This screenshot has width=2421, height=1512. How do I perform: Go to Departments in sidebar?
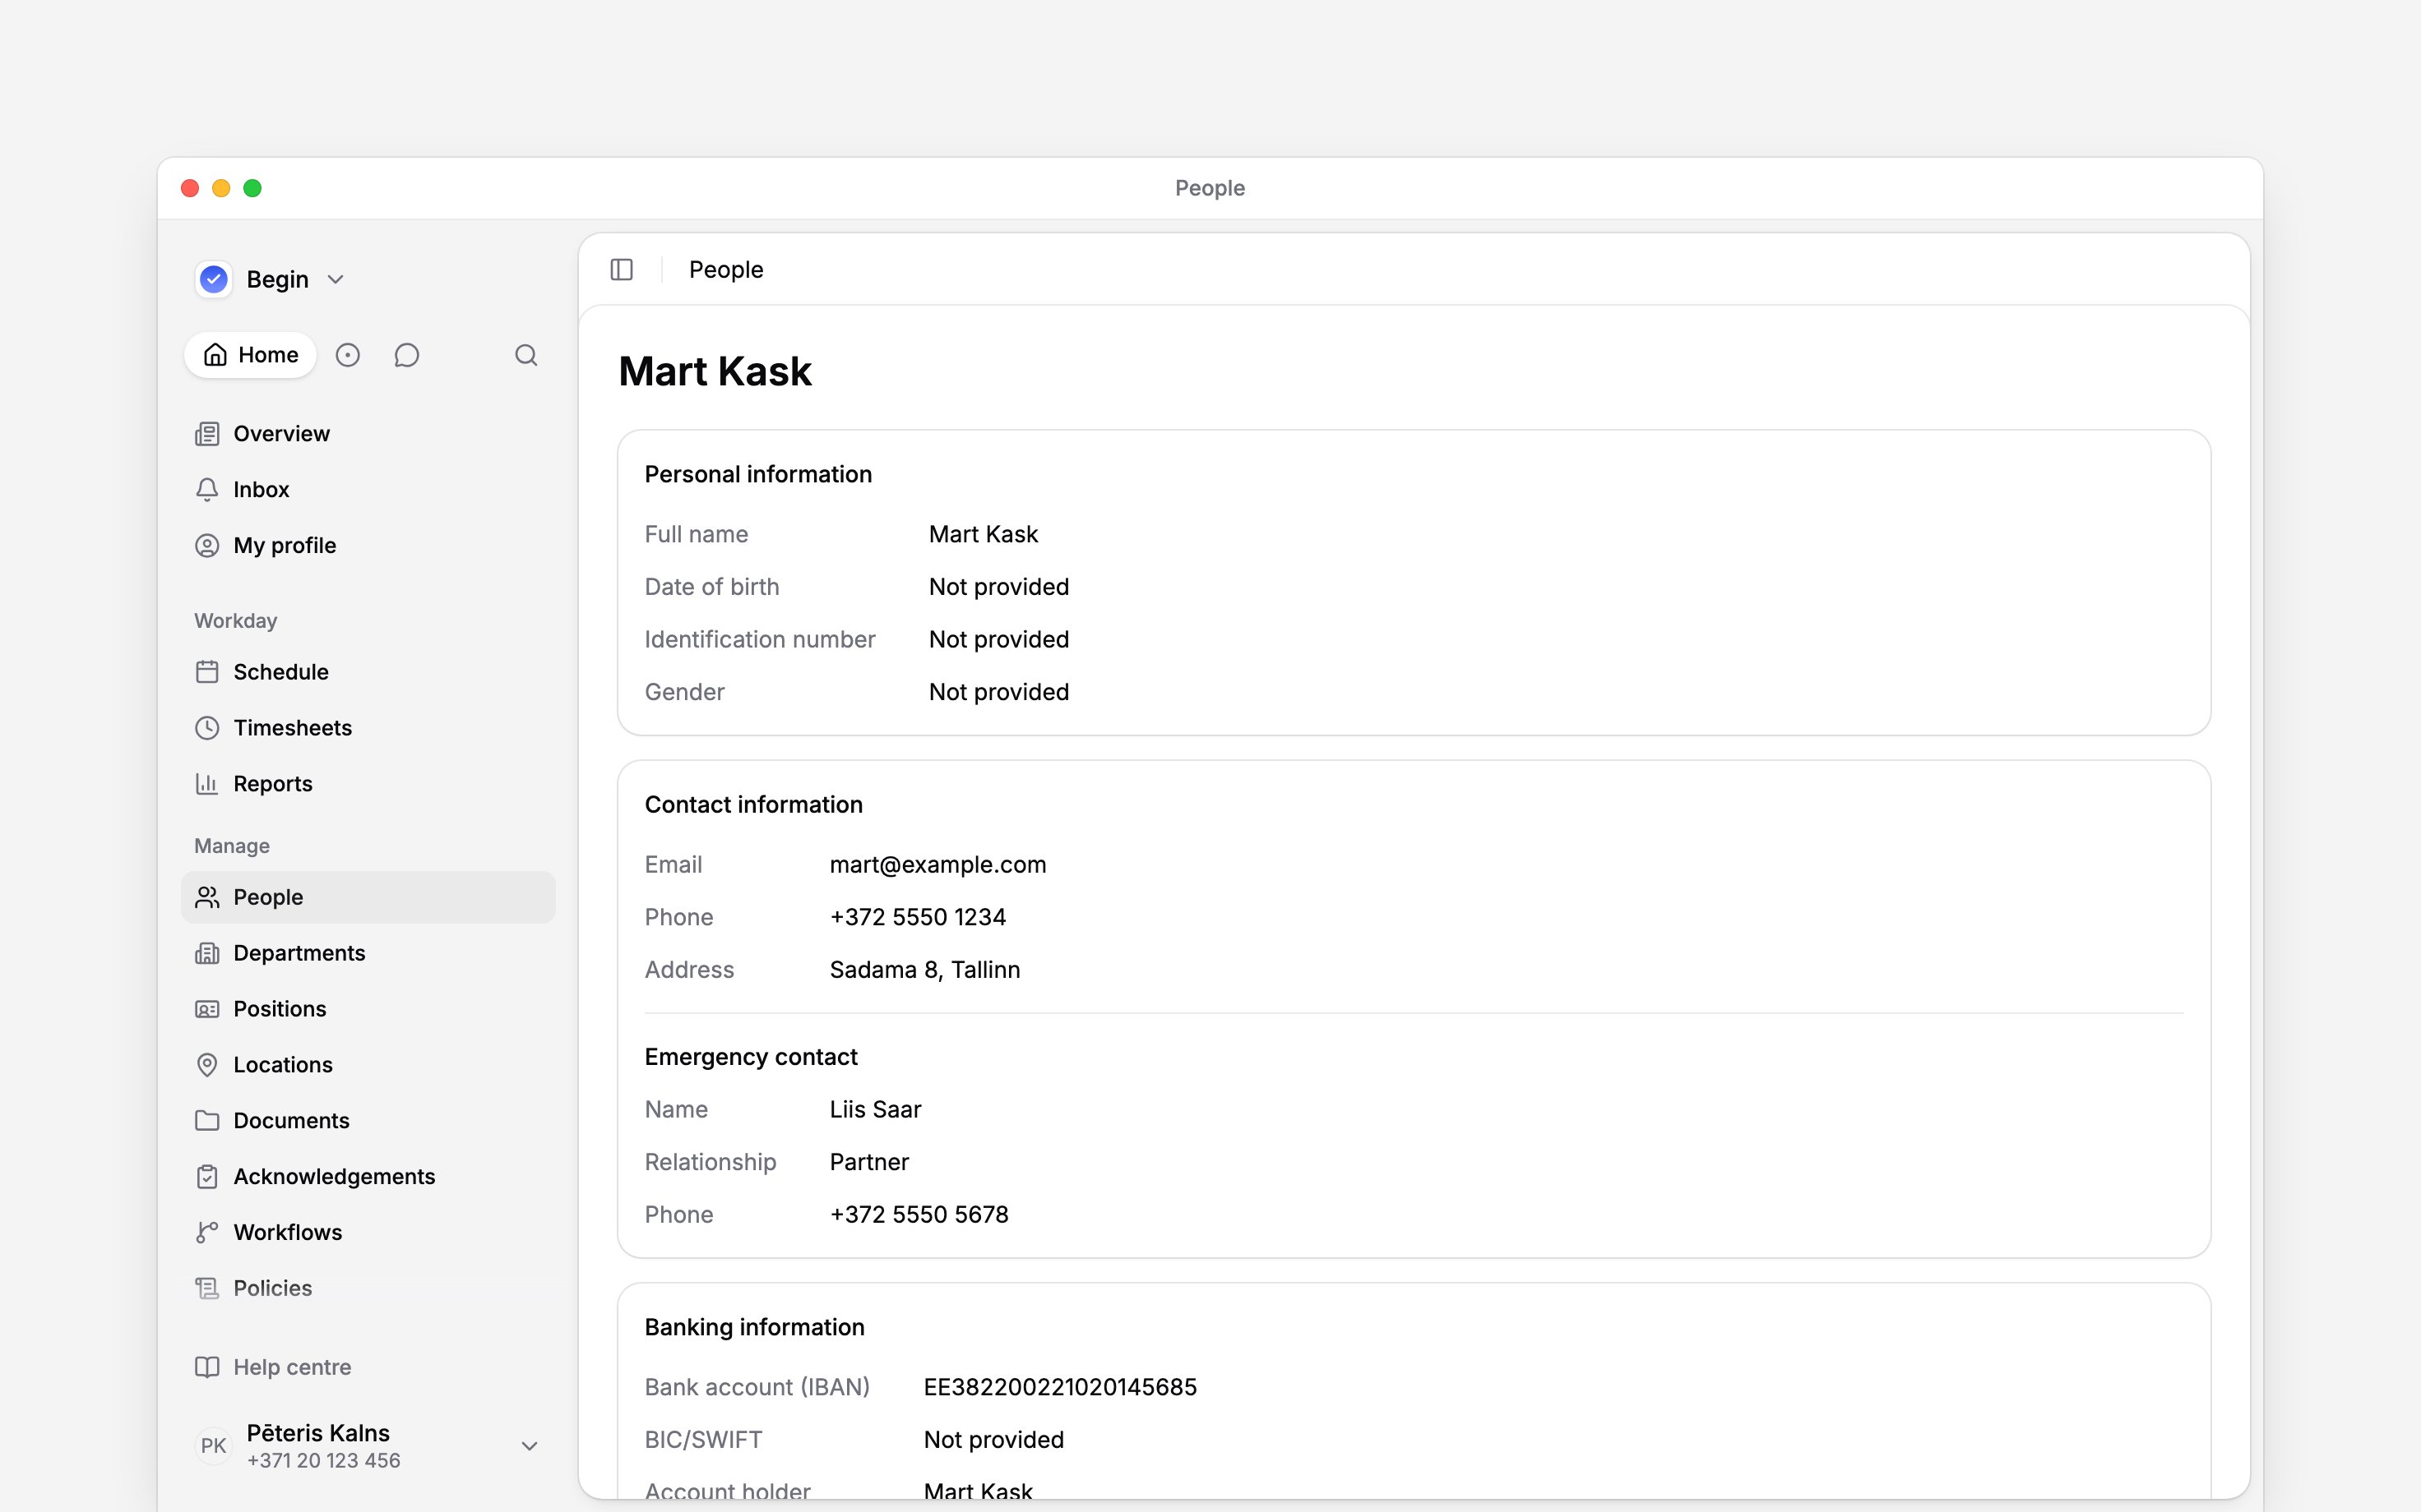coord(368,953)
